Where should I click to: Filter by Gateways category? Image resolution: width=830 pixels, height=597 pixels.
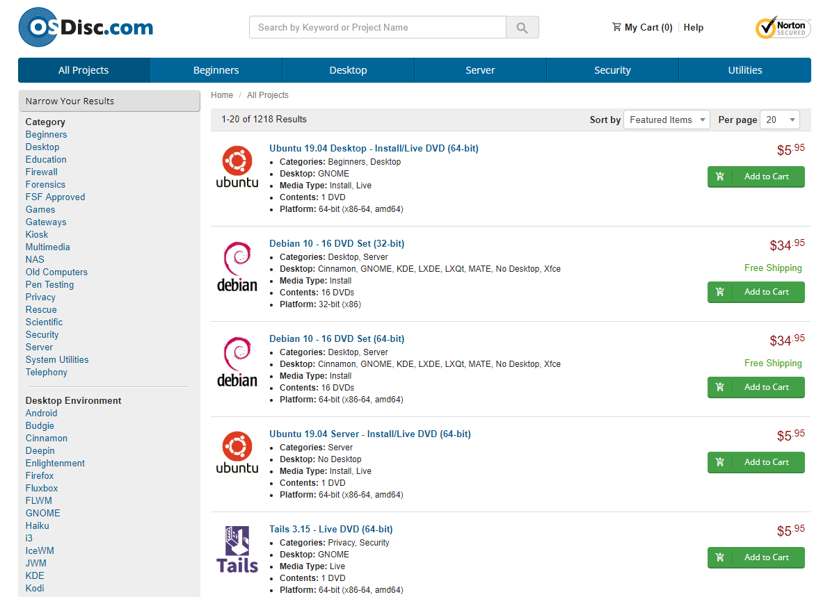click(46, 222)
